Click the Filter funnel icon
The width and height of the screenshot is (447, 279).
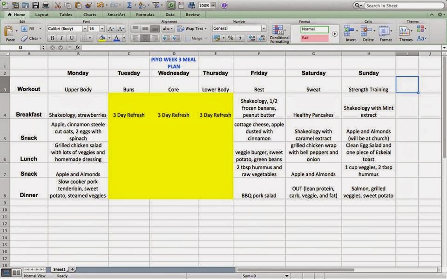coord(156,5)
